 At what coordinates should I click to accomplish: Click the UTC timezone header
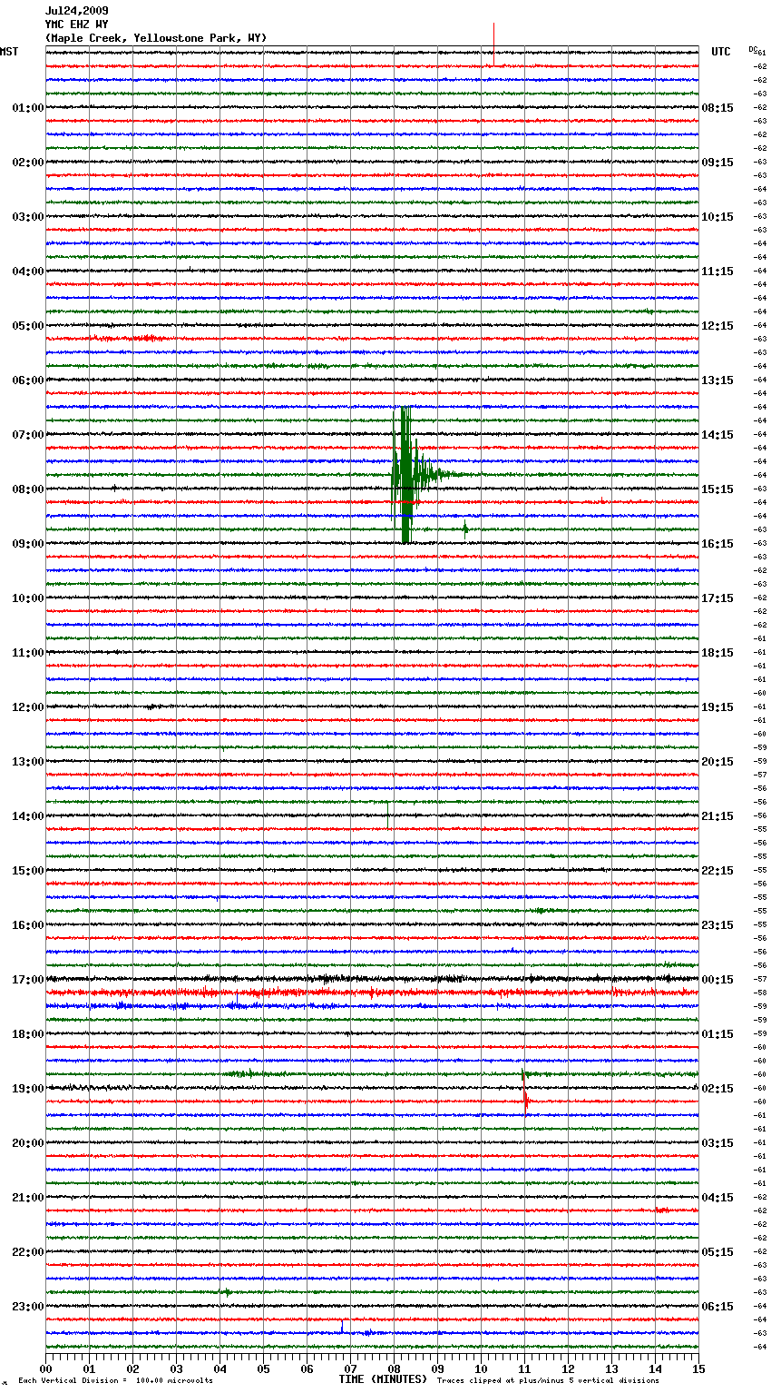721,52
